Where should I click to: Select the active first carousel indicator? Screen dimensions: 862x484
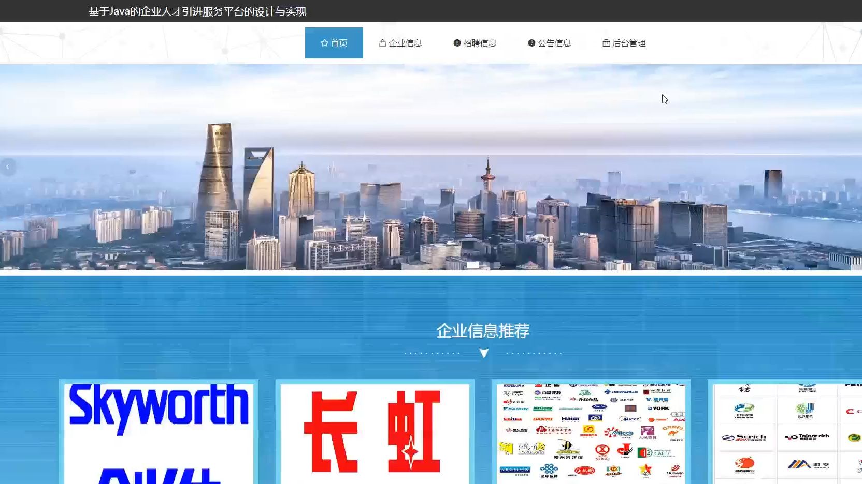click(x=473, y=265)
